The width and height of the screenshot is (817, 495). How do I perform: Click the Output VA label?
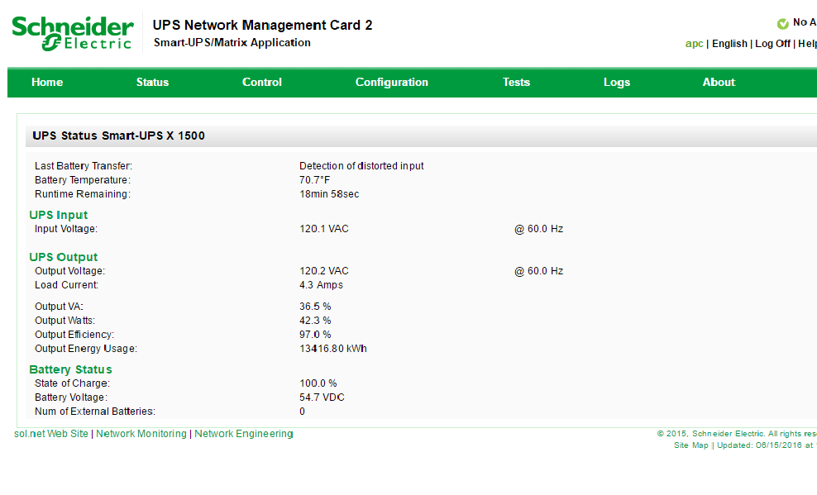point(59,307)
